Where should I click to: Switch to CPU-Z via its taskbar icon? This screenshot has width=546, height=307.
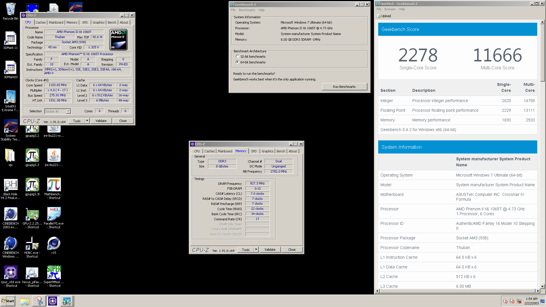[53, 301]
